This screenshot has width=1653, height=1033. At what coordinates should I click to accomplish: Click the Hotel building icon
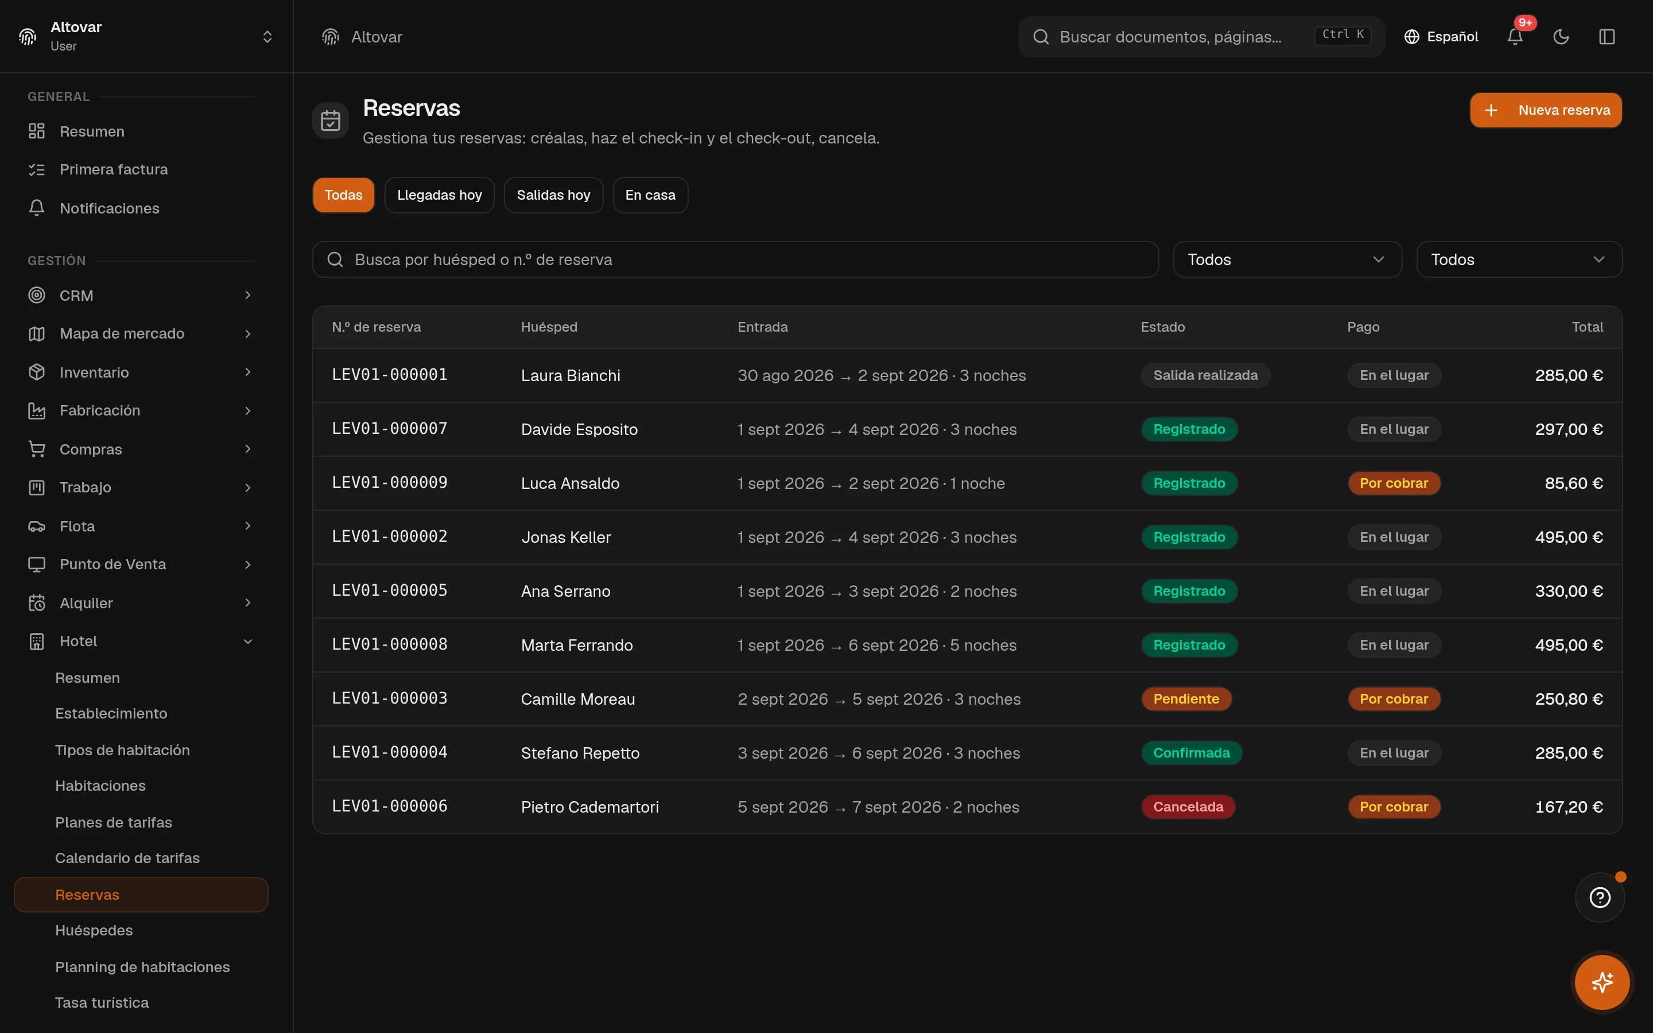37,641
